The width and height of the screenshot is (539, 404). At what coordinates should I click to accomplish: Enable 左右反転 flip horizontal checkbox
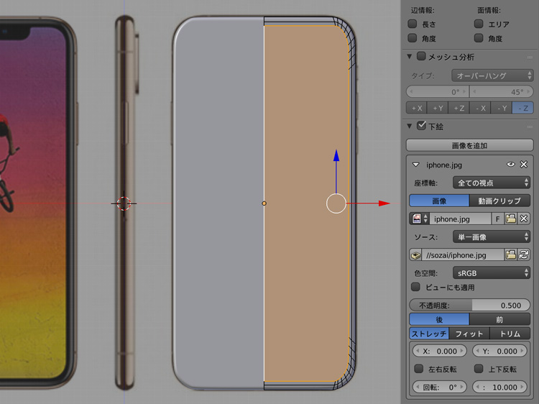coord(420,369)
